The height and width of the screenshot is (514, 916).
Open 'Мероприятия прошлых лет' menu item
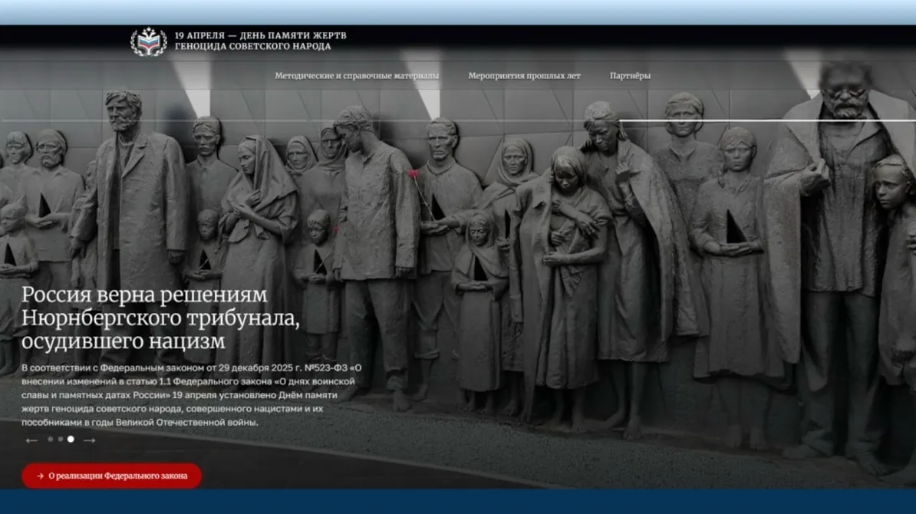point(524,76)
